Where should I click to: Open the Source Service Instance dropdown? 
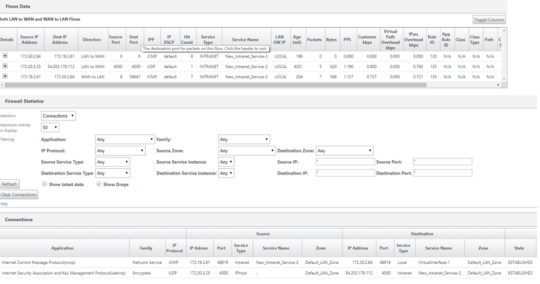coord(226,162)
